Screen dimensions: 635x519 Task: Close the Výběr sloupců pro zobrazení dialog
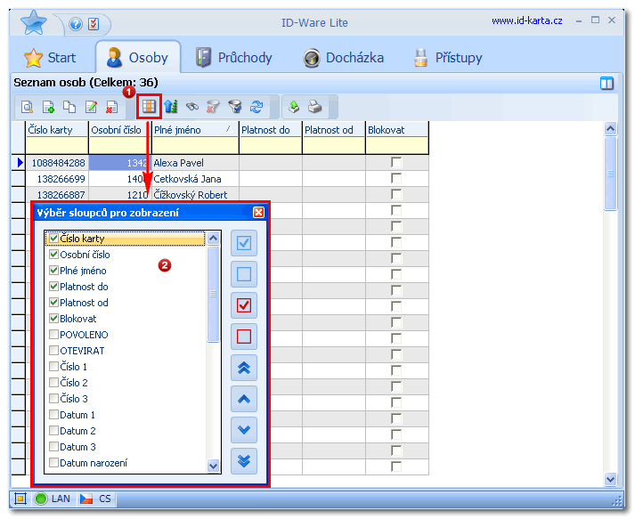click(x=258, y=212)
